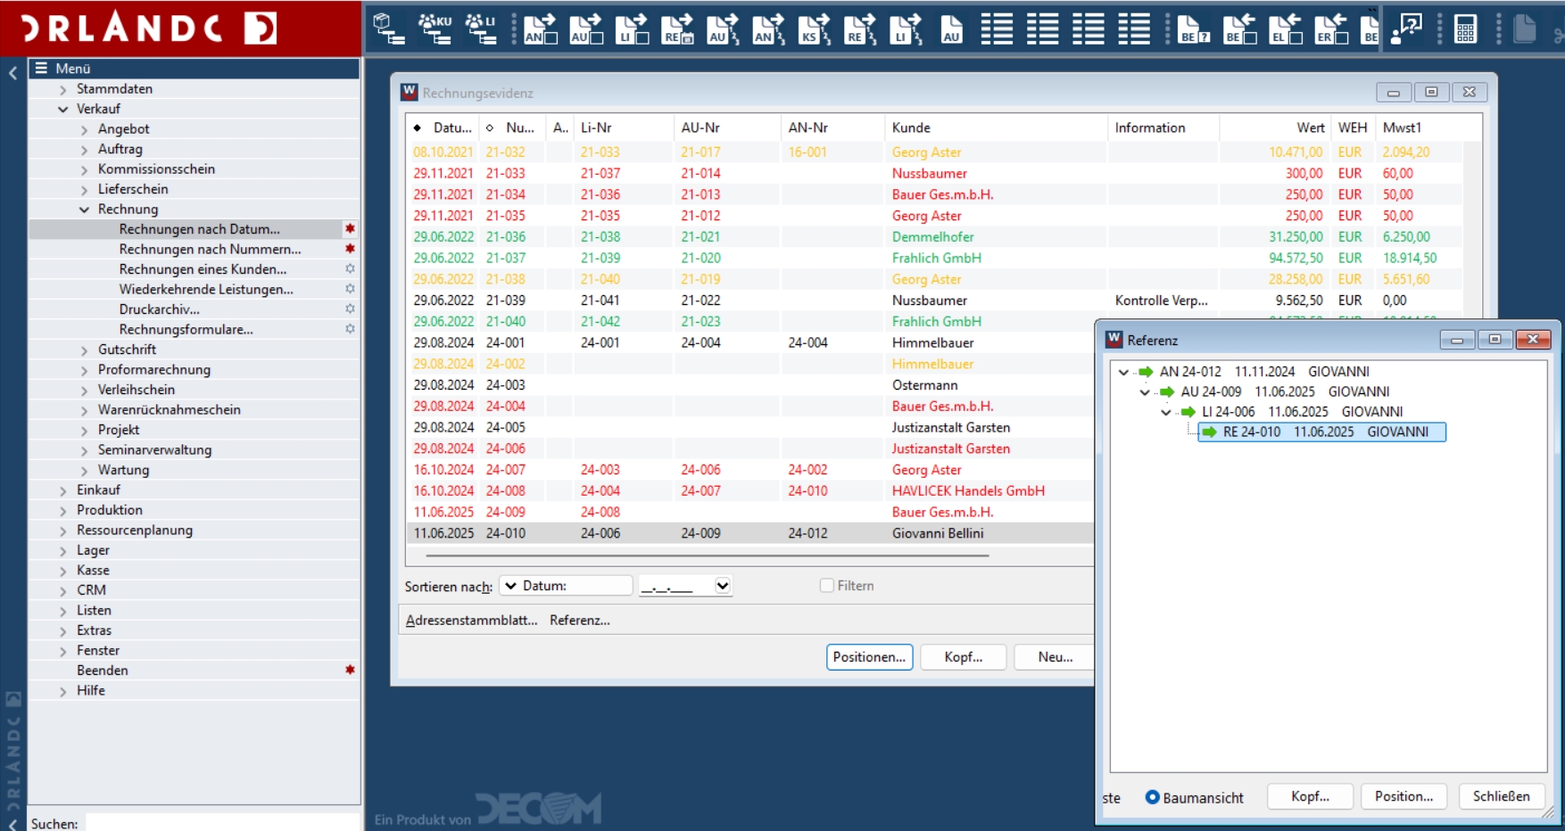Click the LI supplier group toolbar icon
Image resolution: width=1565 pixels, height=831 pixels.
pyautogui.click(x=480, y=29)
